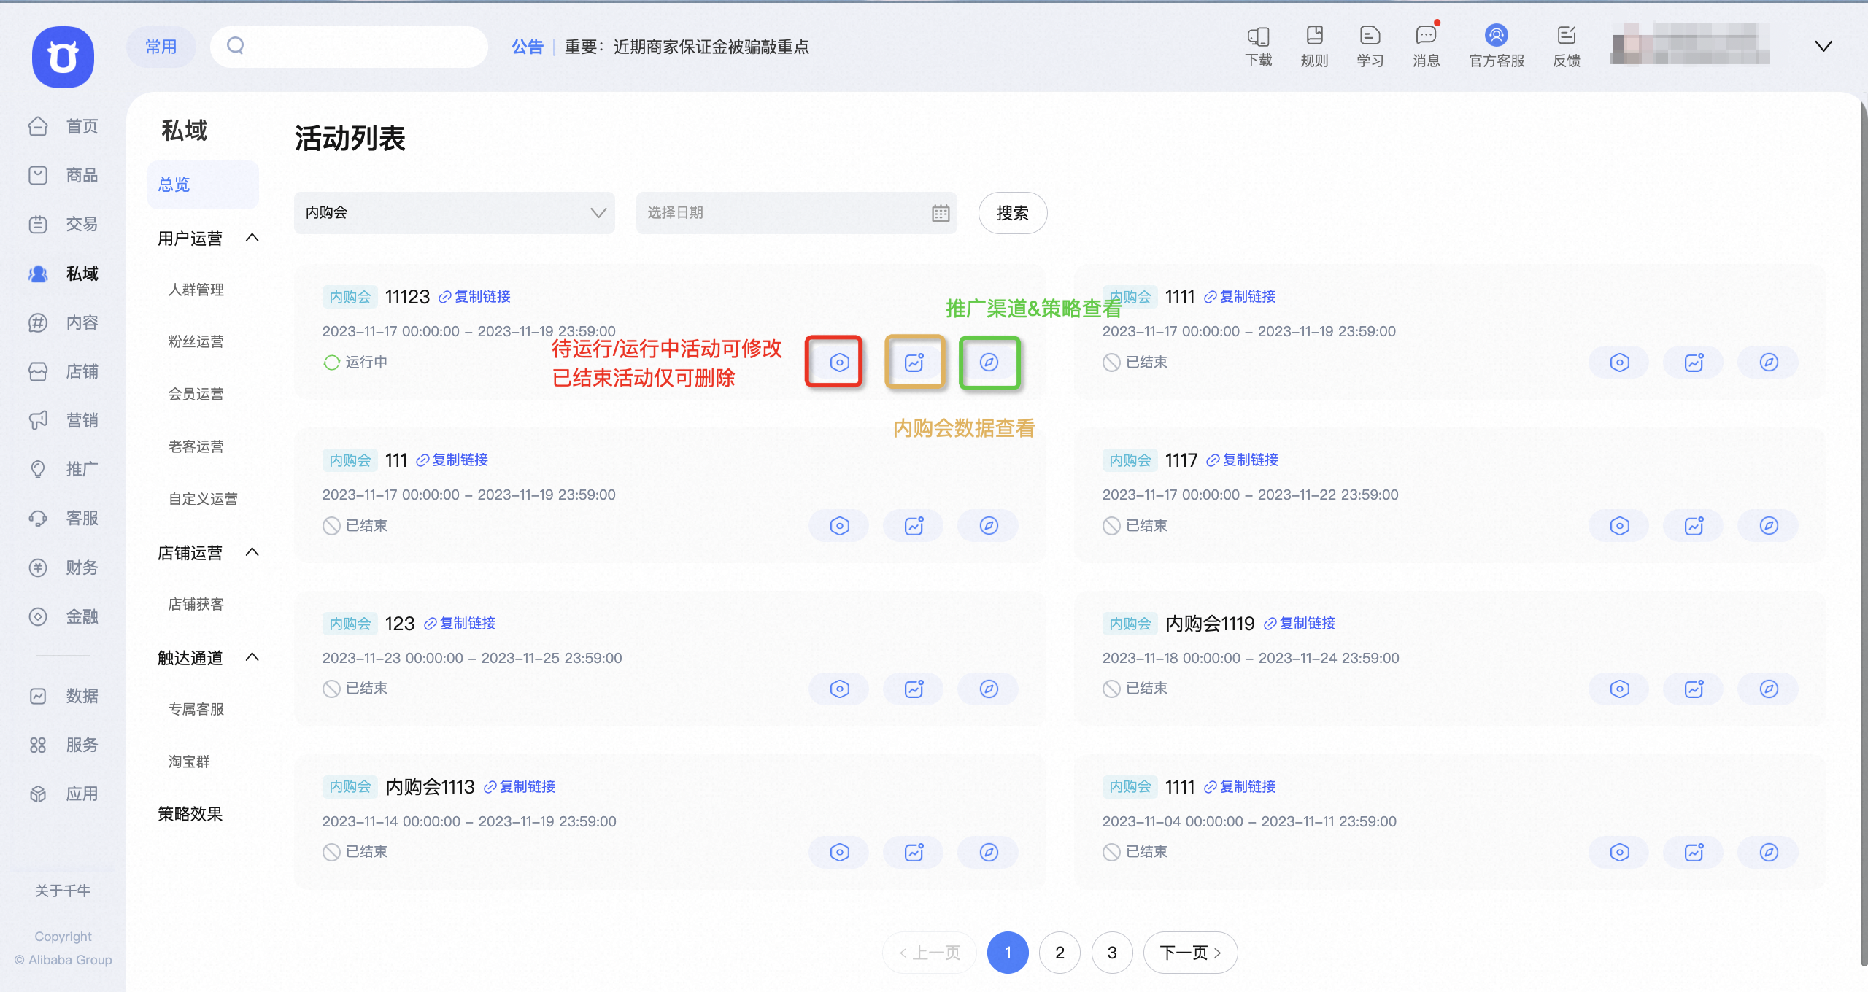1868x992 pixels.
Task: Collapse the 触达通道 section
Action: (252, 657)
